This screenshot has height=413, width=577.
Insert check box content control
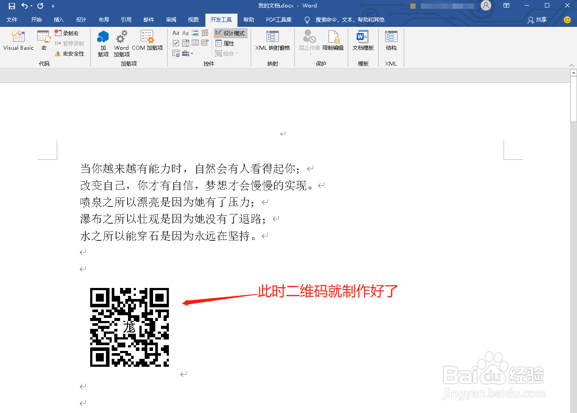[x=176, y=43]
